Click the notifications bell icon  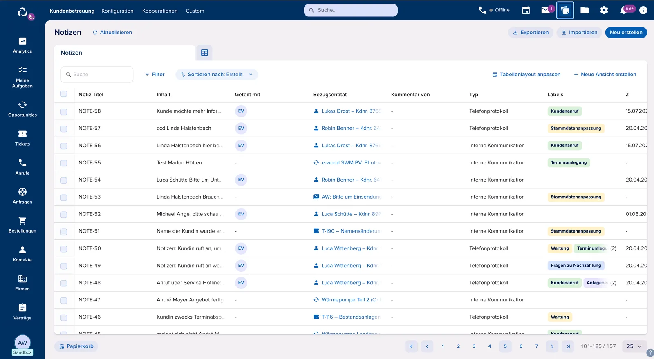pyautogui.click(x=623, y=10)
